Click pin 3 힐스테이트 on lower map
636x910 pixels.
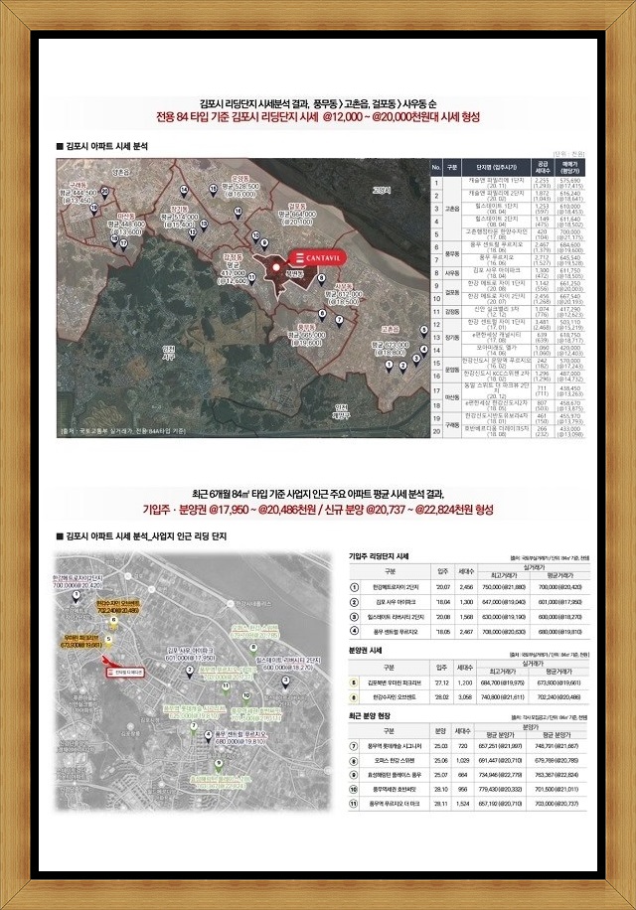coord(285,681)
